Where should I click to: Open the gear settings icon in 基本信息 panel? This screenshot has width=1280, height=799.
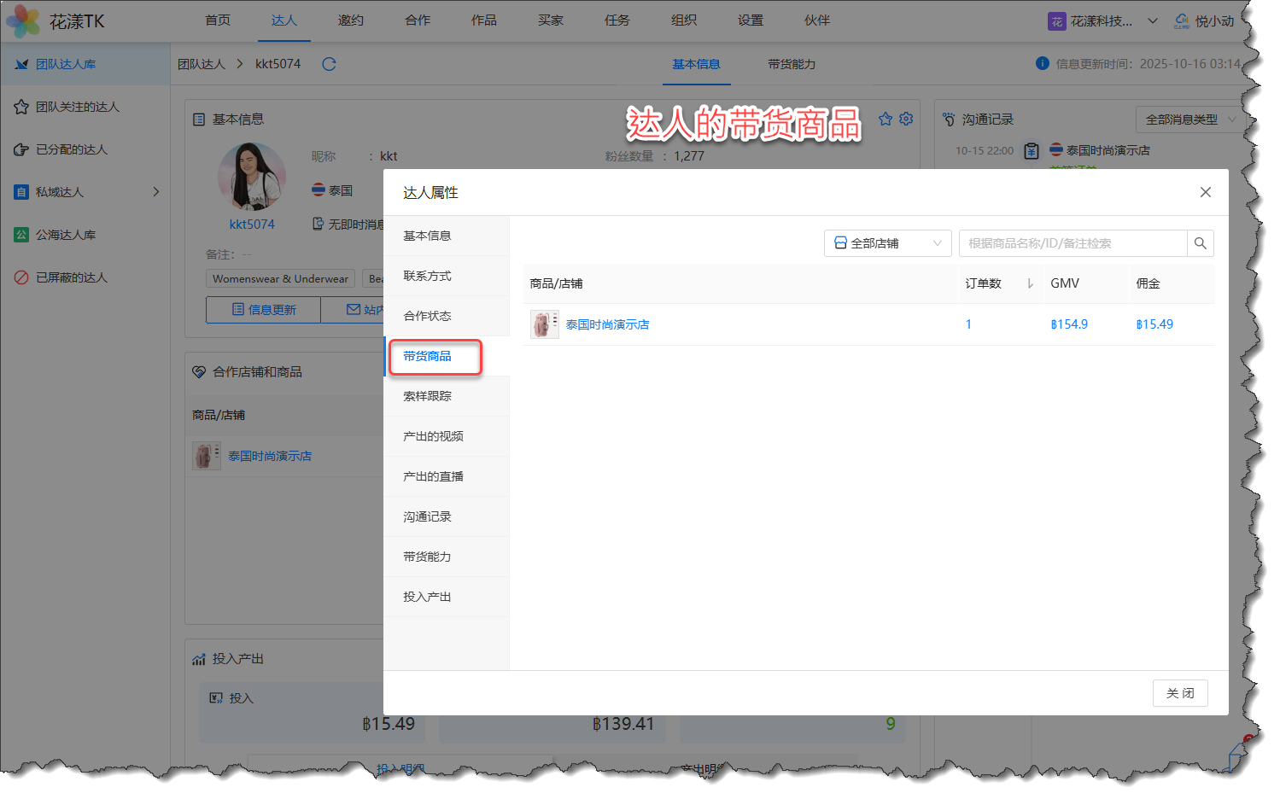point(906,120)
